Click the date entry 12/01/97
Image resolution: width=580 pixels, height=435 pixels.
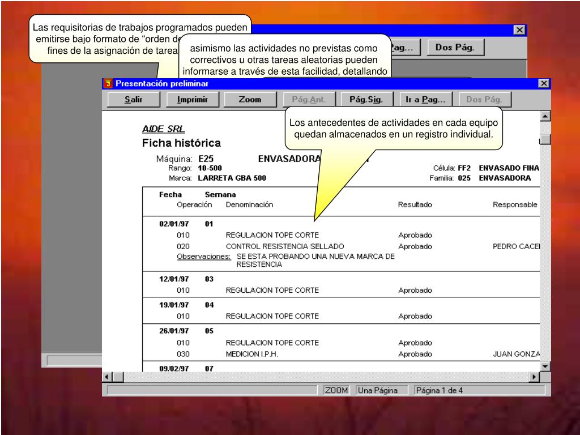174,279
